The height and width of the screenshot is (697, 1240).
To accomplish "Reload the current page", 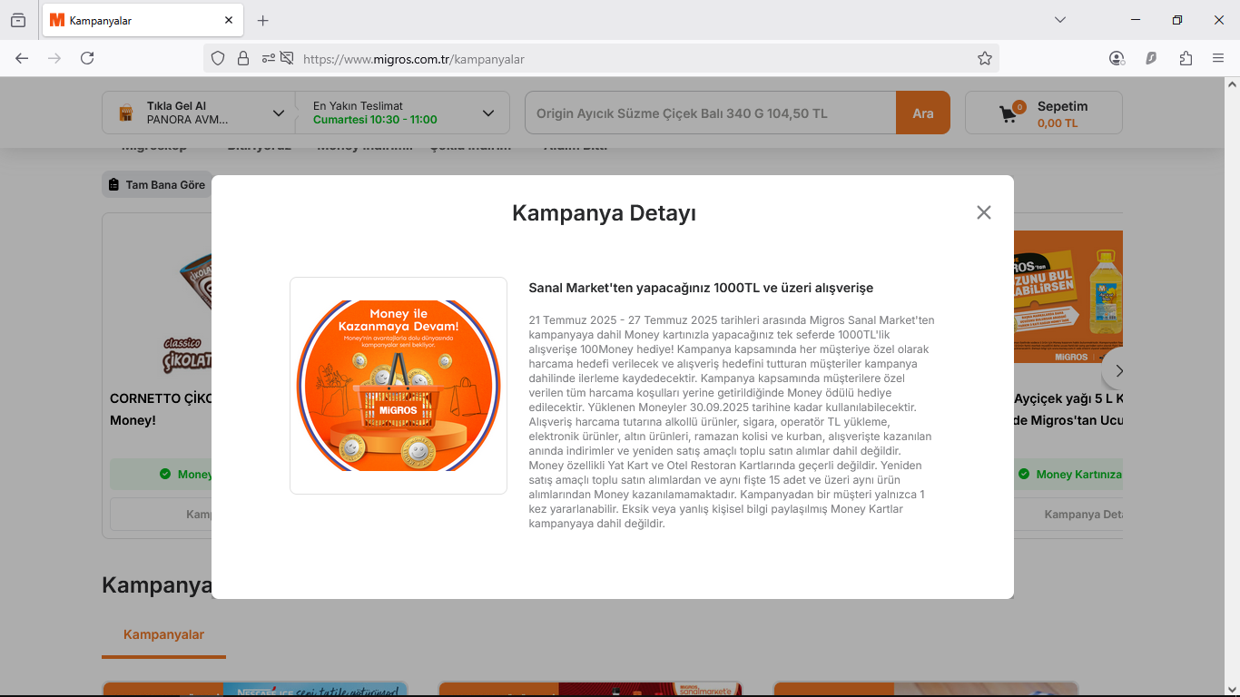I will (x=87, y=58).
